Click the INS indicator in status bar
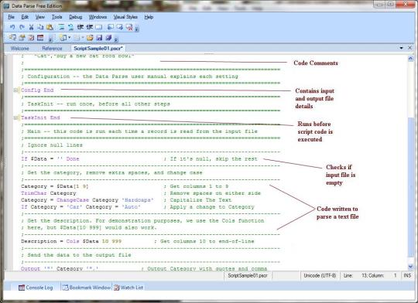 (x=407, y=275)
